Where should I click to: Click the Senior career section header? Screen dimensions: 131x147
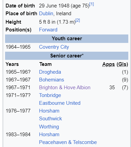pyautogui.click(x=67, y=56)
